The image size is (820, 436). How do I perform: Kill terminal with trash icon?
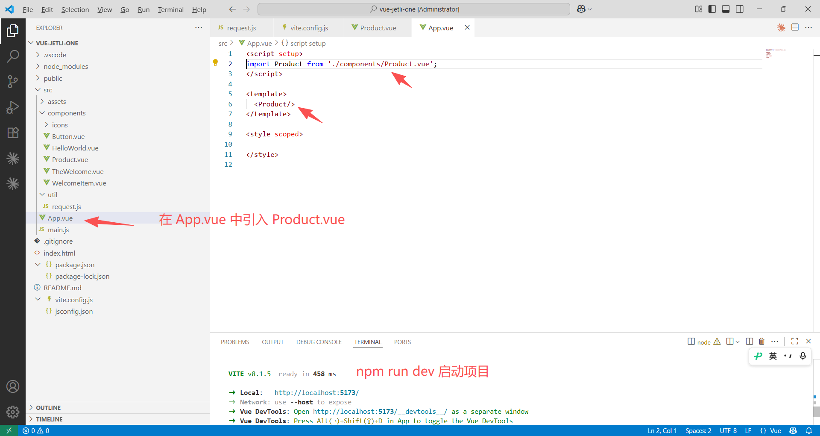[x=761, y=341]
